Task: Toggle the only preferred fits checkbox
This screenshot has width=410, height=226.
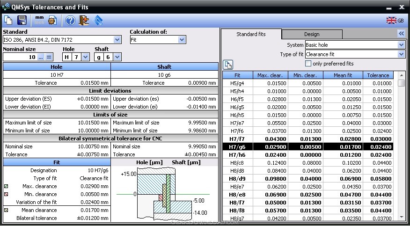Action: pos(308,64)
